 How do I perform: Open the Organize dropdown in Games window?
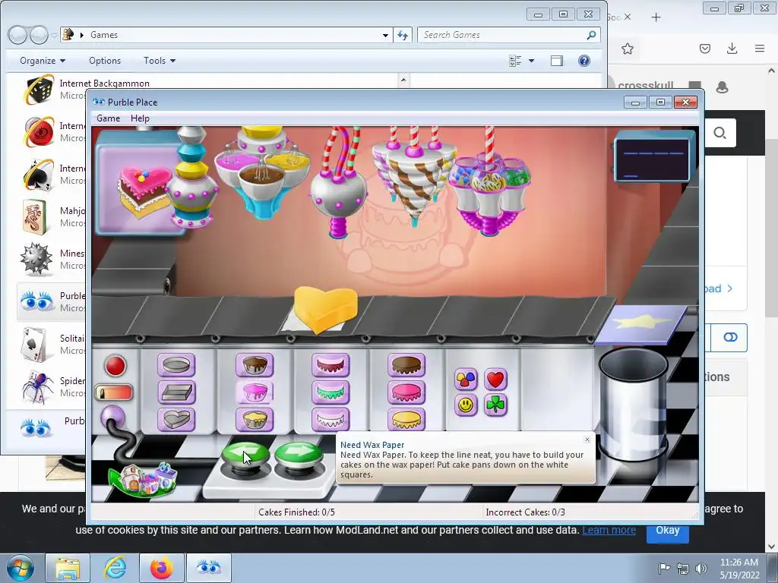[x=43, y=61]
